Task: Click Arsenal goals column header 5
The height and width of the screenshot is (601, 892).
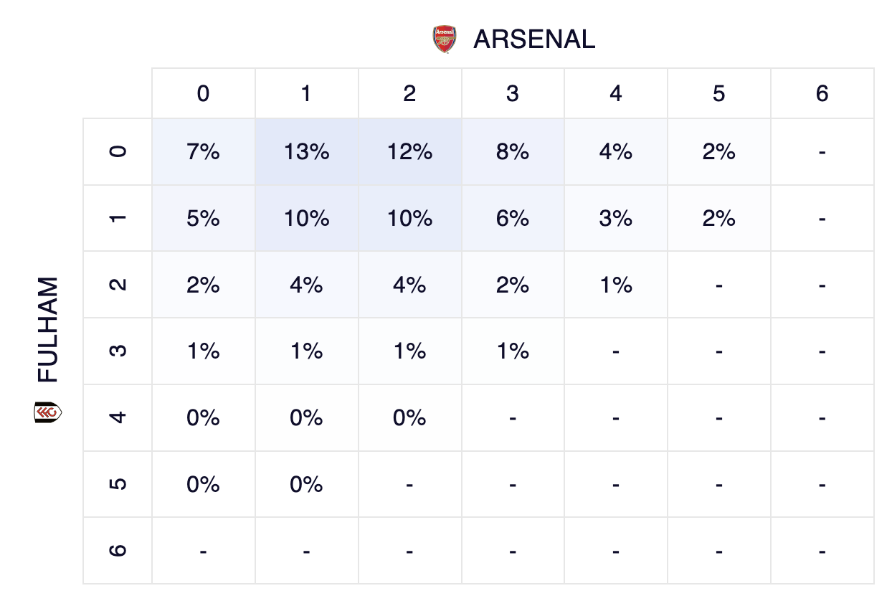Action: [x=719, y=94]
